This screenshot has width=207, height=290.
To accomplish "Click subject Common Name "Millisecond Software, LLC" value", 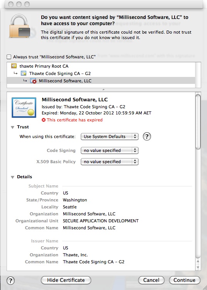I will pos(89,228).
